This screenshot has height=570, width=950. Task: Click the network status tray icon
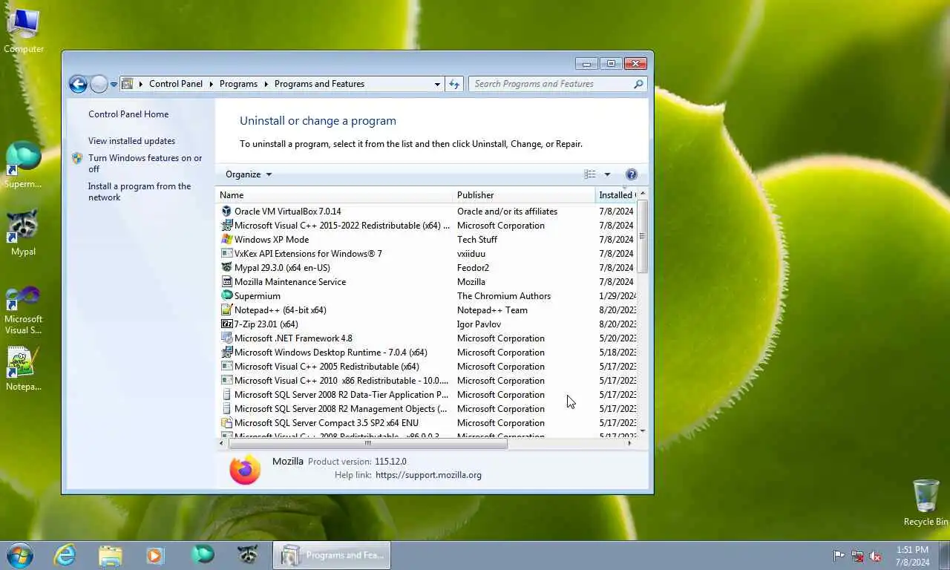[857, 555]
